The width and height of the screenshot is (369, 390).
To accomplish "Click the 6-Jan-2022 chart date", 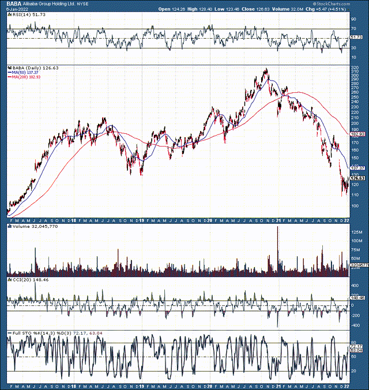I will pyautogui.click(x=17, y=9).
